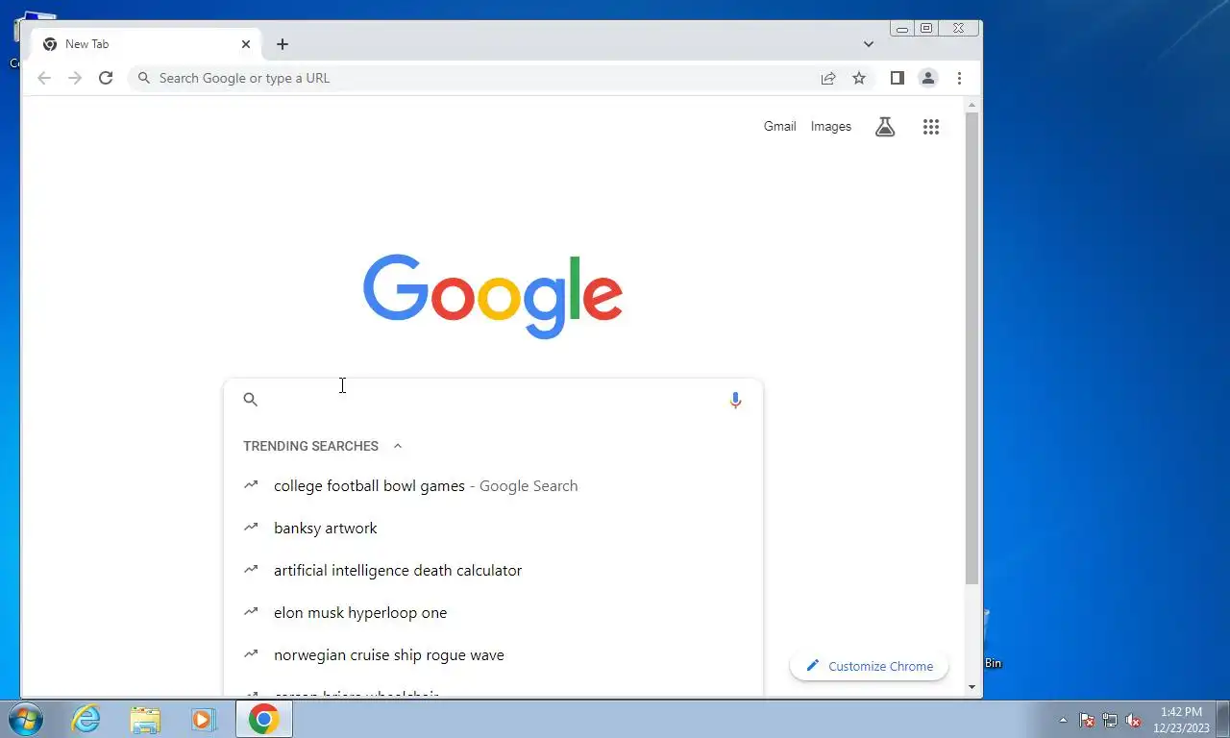Launch Internet Explorer from taskbar

tap(86, 719)
